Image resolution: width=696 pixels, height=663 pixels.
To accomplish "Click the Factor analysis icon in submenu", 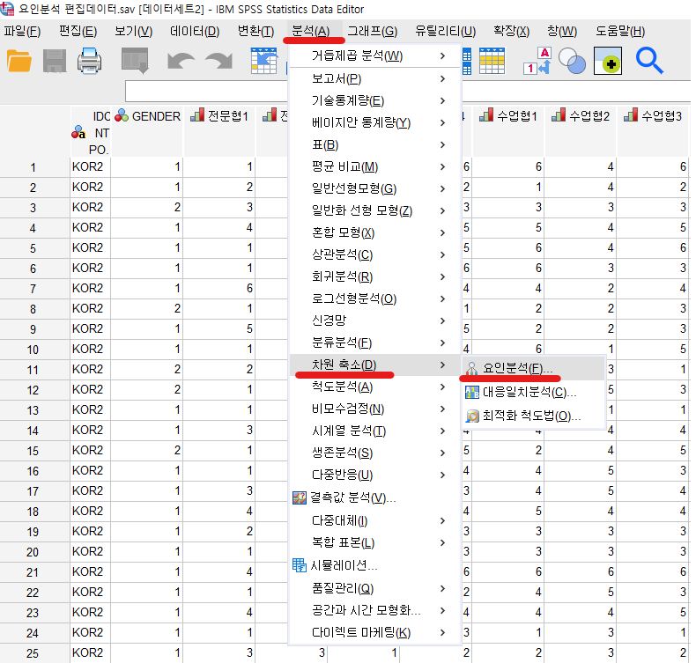I will 472,369.
